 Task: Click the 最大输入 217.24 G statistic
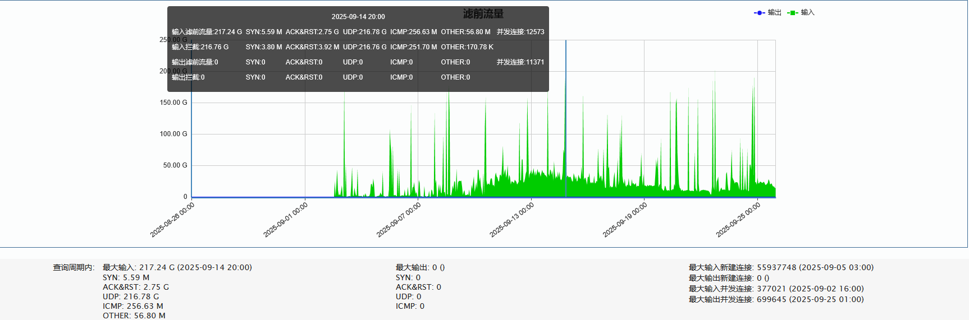pyautogui.click(x=177, y=267)
